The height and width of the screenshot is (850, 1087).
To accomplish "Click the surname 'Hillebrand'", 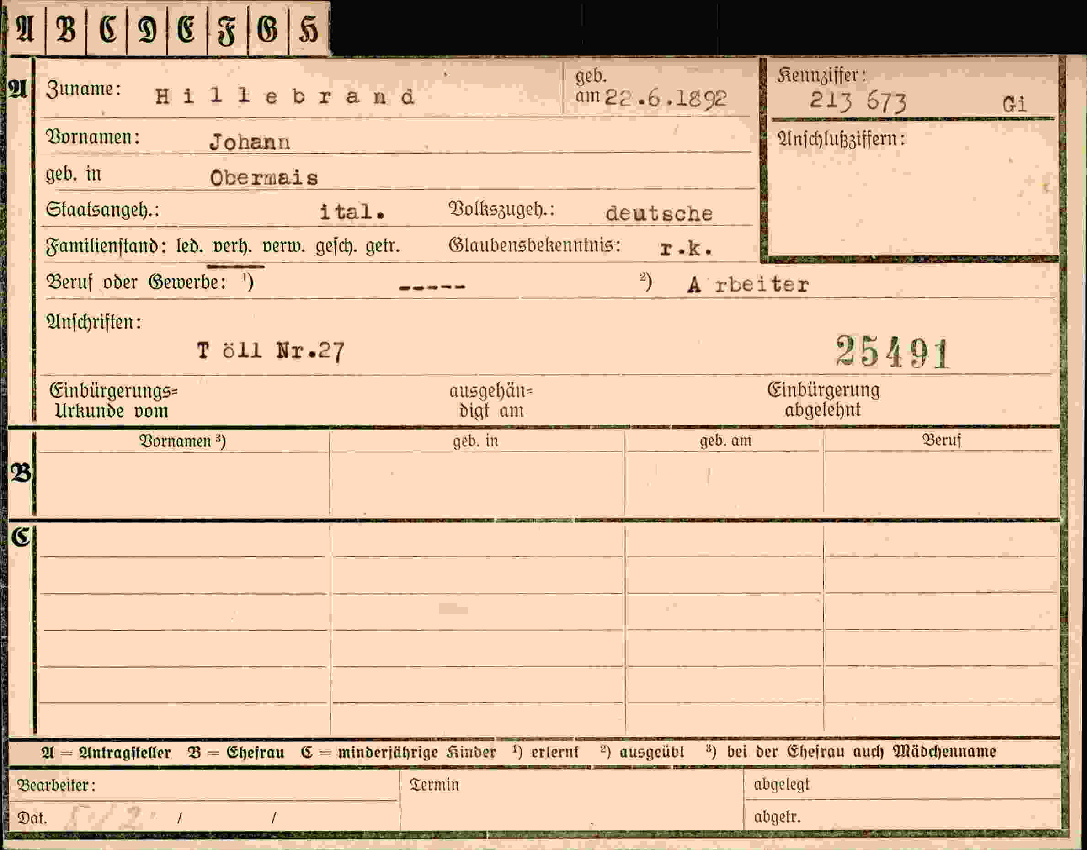I will click(285, 96).
